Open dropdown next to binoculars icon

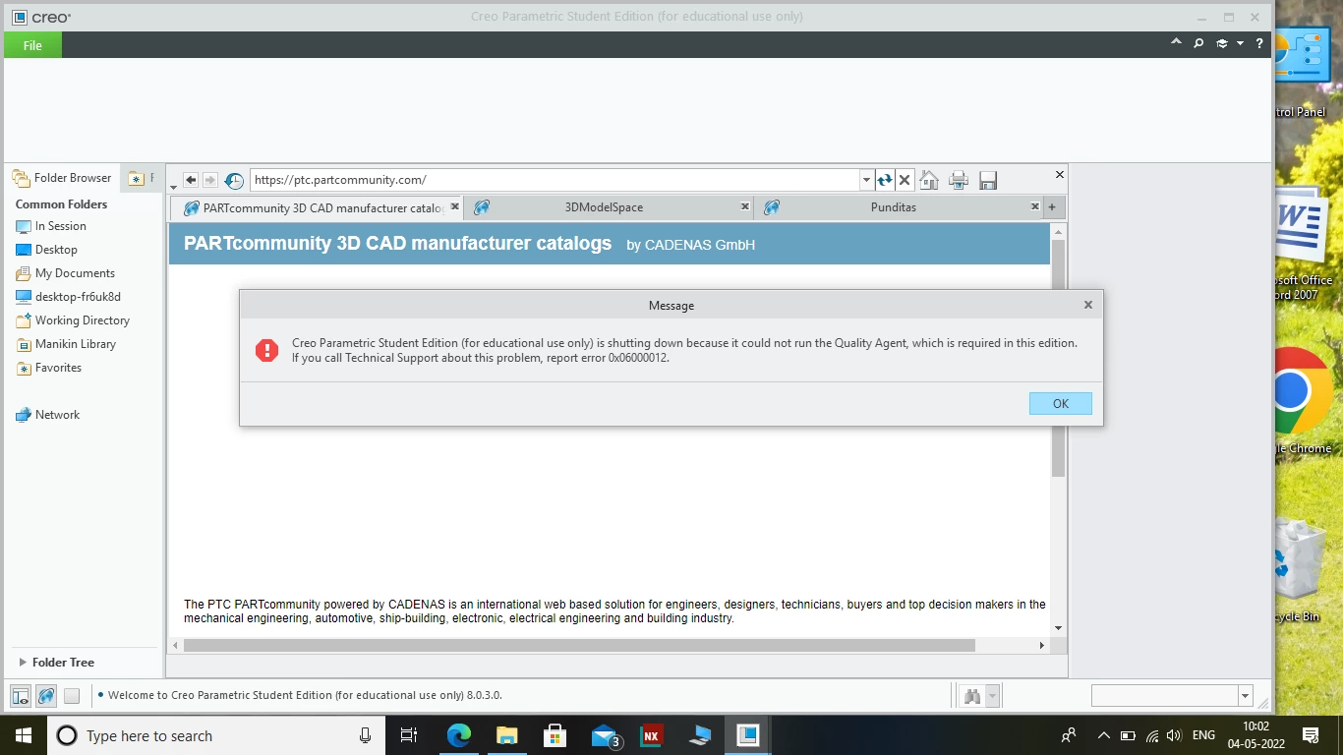(x=992, y=696)
